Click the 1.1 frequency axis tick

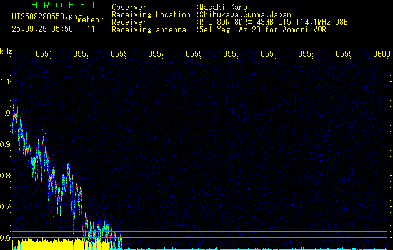(x=6, y=81)
